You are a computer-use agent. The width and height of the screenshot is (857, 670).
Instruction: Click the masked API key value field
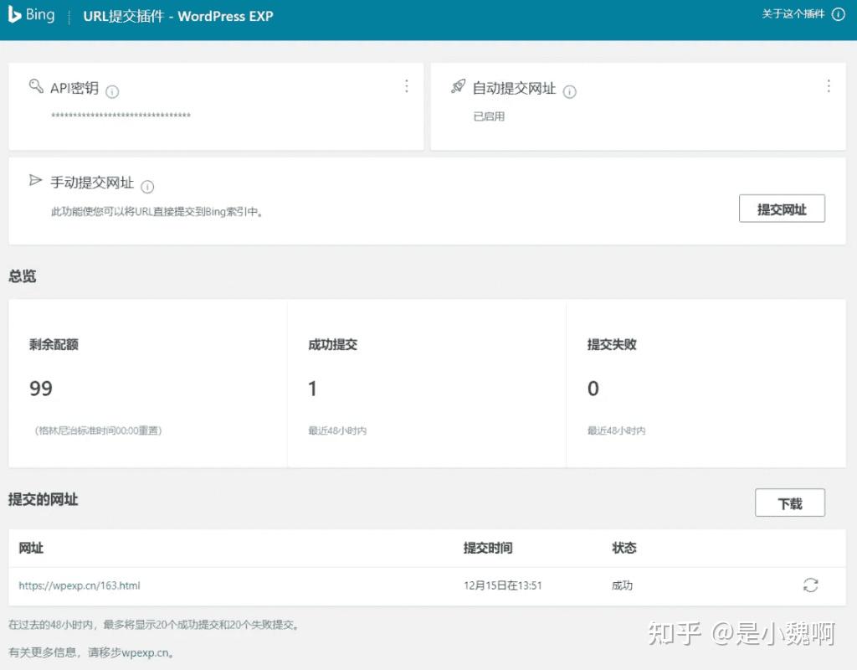point(121,115)
